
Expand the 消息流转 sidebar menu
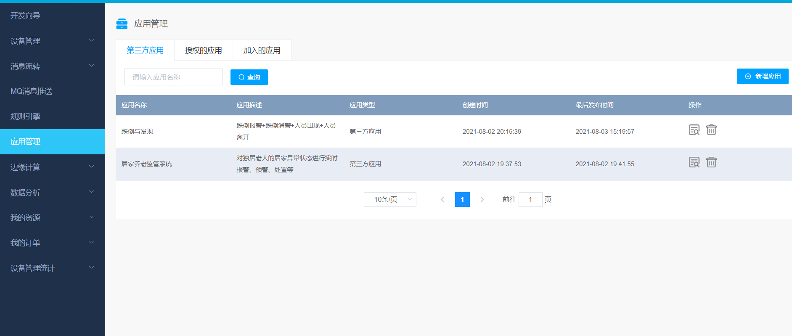53,66
